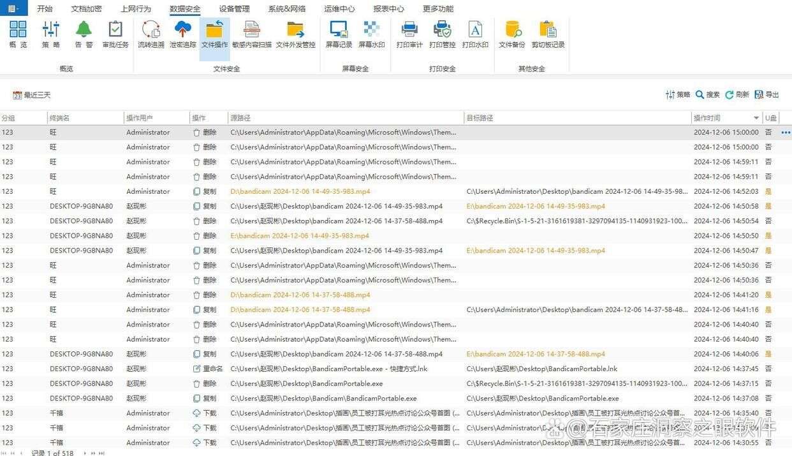Select the 屏幕水印 watermark icon
The height and width of the screenshot is (456, 792).
[372, 33]
